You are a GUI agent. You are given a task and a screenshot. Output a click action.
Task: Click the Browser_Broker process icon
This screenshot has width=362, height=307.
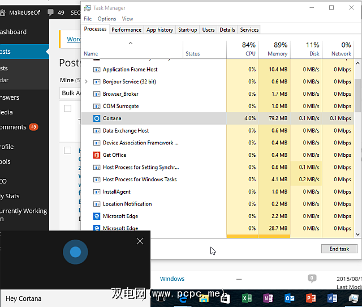[97, 94]
